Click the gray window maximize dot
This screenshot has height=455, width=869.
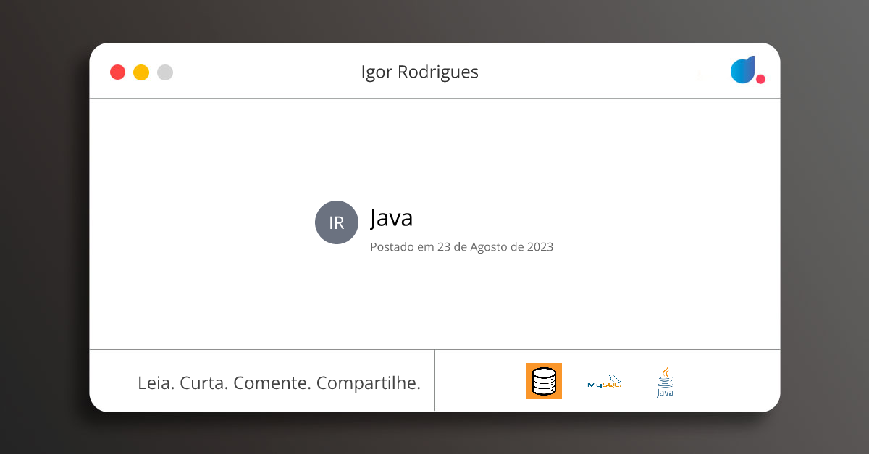click(x=165, y=72)
